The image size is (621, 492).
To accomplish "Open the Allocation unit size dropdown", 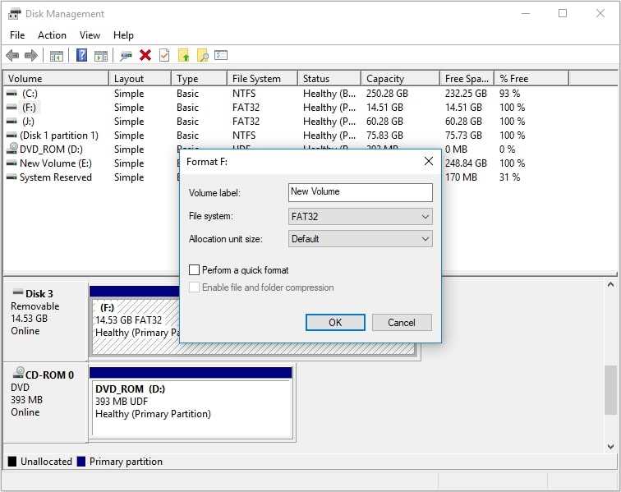I will [x=361, y=239].
